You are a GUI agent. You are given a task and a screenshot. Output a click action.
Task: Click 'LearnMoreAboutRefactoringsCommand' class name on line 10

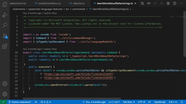click(66, 53)
